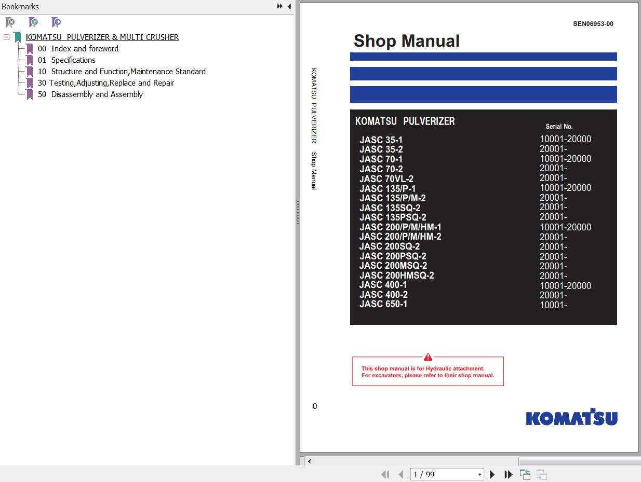
Task: Open bookmark 30 Testing, Adjusting, Replace and Repair
Action: (x=105, y=83)
